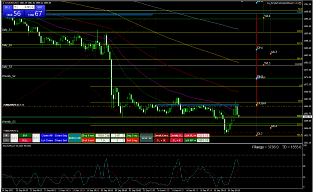
Task: Toggle the one-click trading triangle near the symbol name
Action: tap(4, 3)
